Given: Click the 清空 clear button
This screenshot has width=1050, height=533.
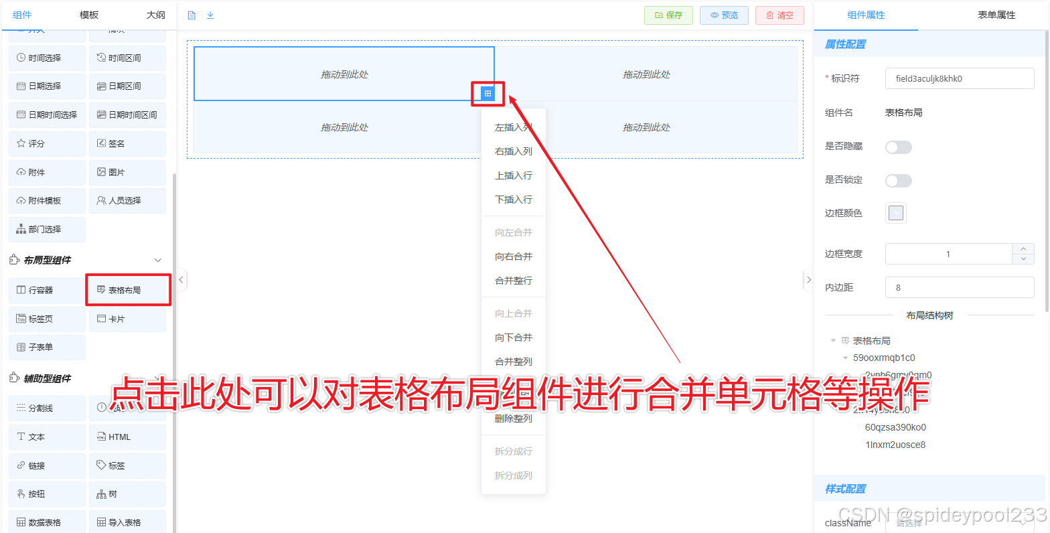Looking at the screenshot, I should [x=779, y=15].
